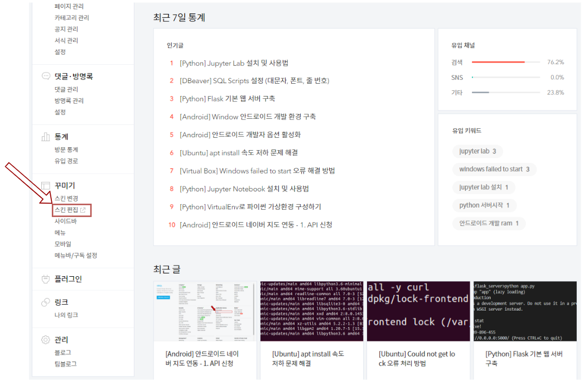
Task: Click the 댓글·방명록 speech bubble icon
Action: point(45,76)
